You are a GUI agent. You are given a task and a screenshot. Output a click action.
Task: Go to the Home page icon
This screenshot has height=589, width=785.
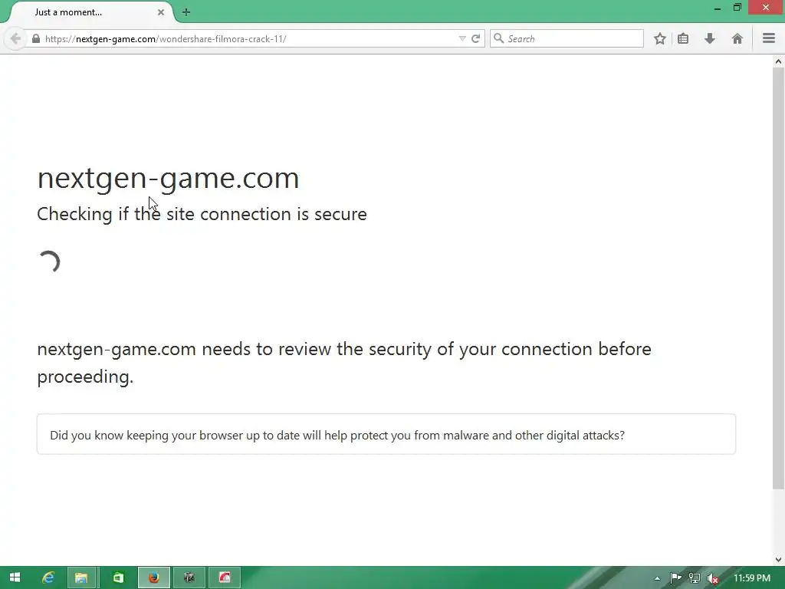[737, 38]
